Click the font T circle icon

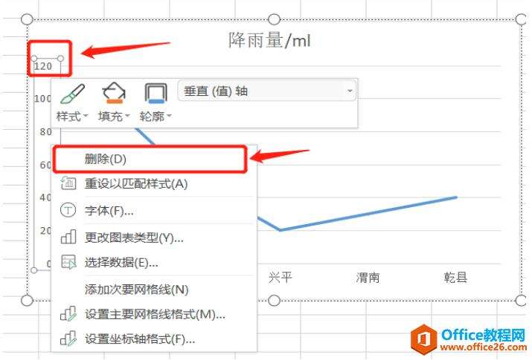[x=68, y=211]
